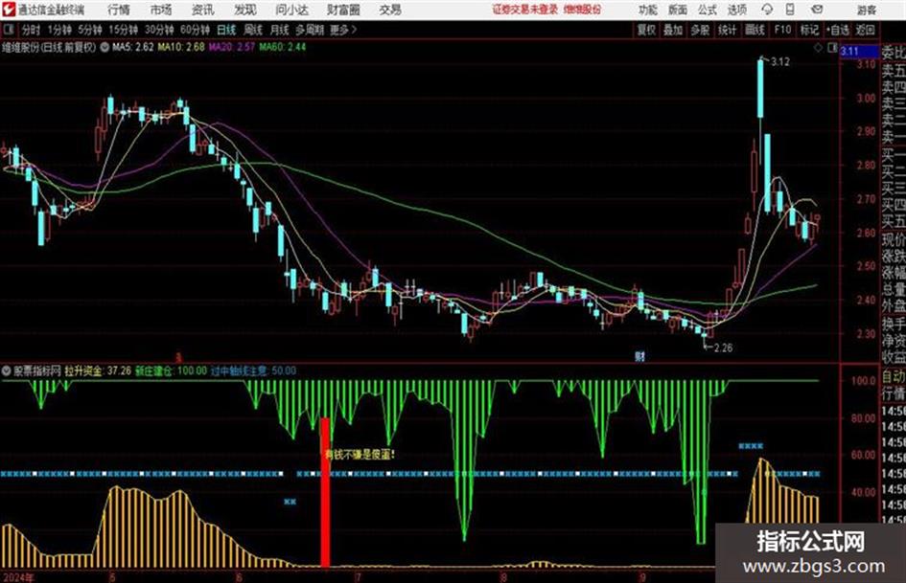Open the 版面 menu
This screenshot has height=583, width=906.
677,10
